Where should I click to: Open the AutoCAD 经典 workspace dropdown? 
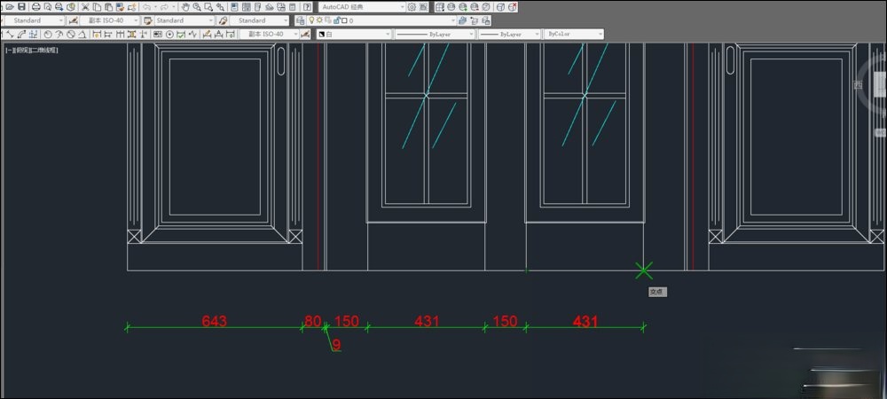(362, 7)
